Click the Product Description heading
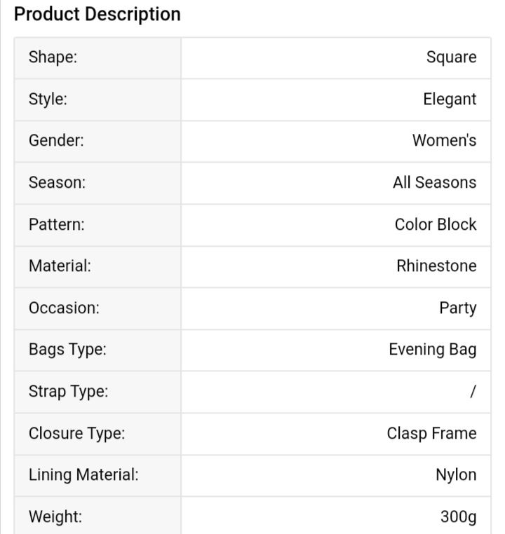 tap(97, 15)
